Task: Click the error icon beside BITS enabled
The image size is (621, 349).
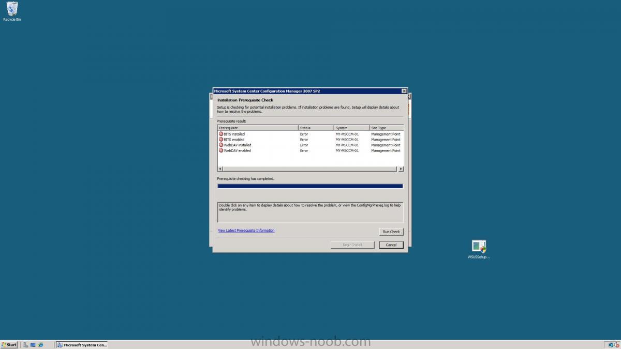Action: click(221, 140)
